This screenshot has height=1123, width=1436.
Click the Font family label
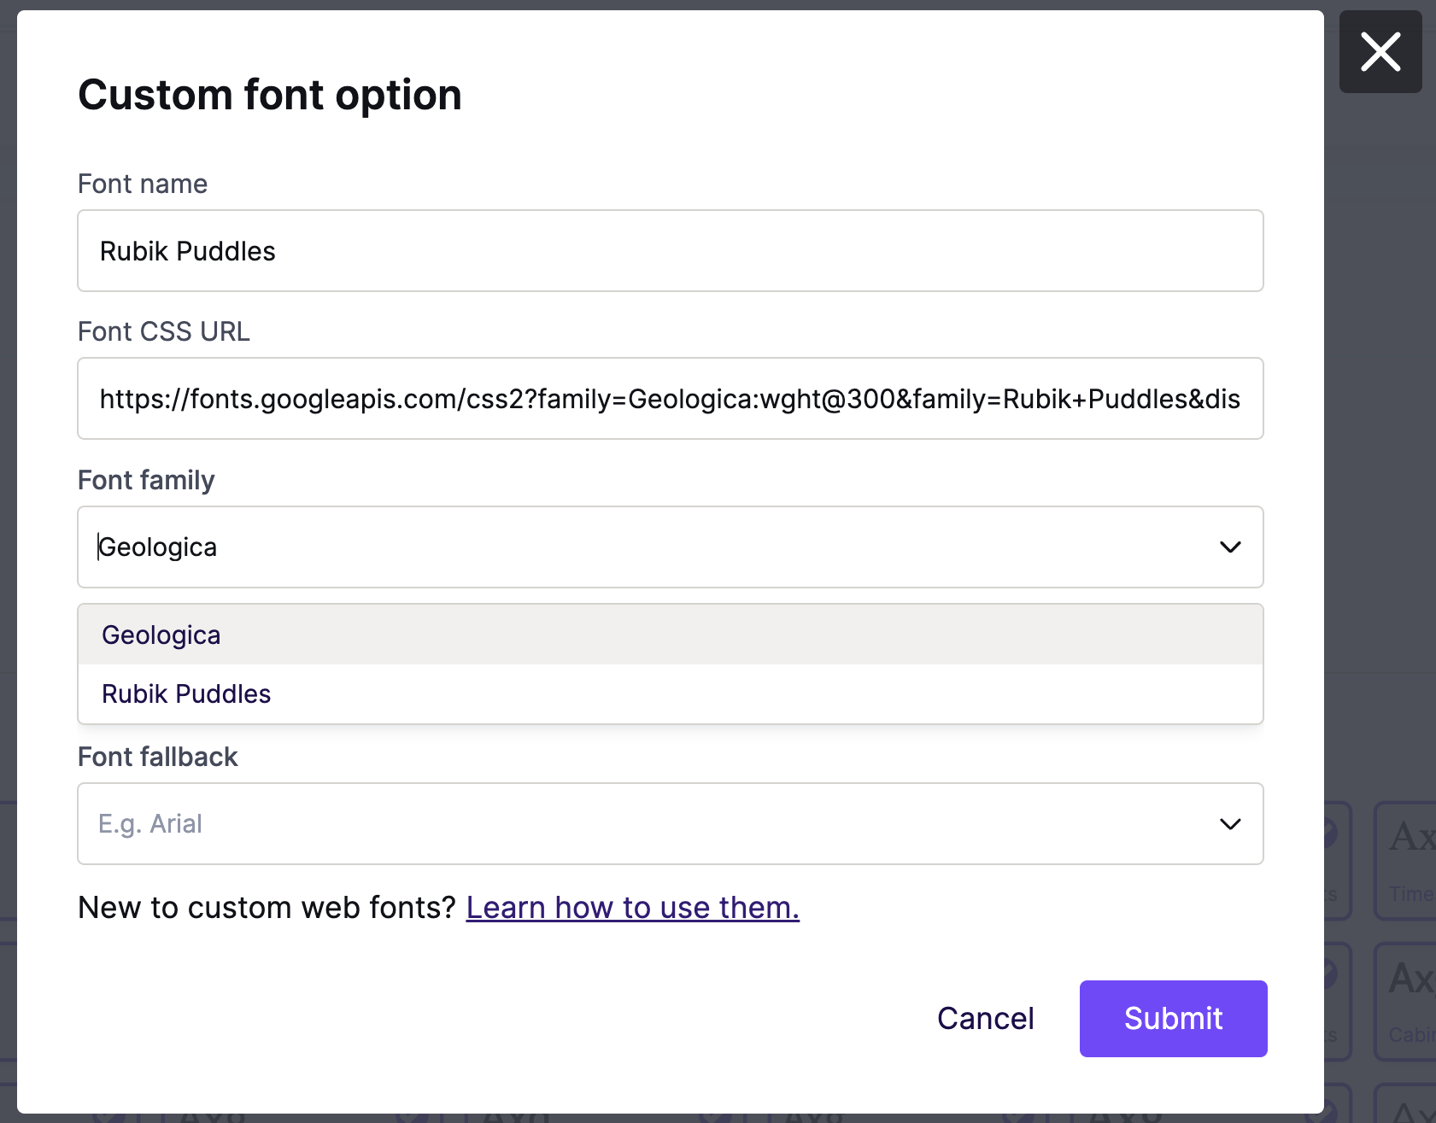coord(146,481)
